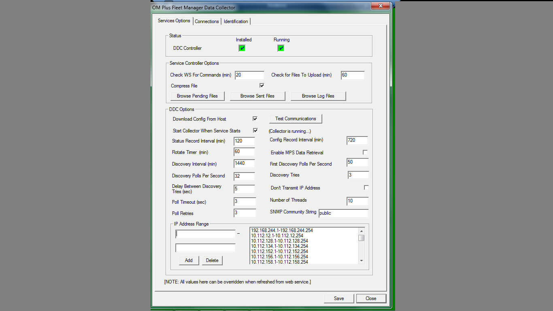Check the Don't Transmit IP Address box
This screenshot has width=553, height=311.
pyautogui.click(x=366, y=187)
